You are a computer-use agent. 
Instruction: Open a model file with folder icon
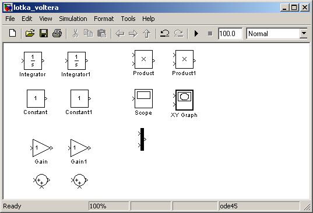pos(30,33)
